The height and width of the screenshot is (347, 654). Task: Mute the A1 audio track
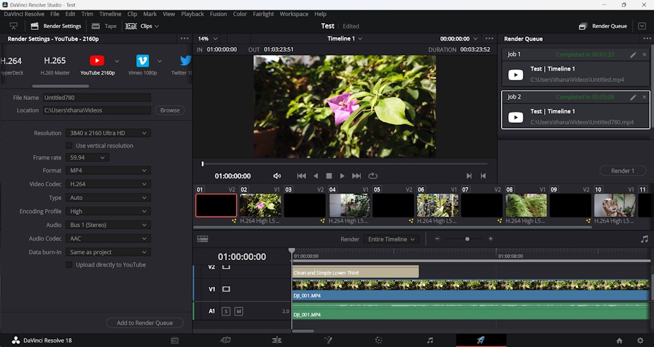239,311
